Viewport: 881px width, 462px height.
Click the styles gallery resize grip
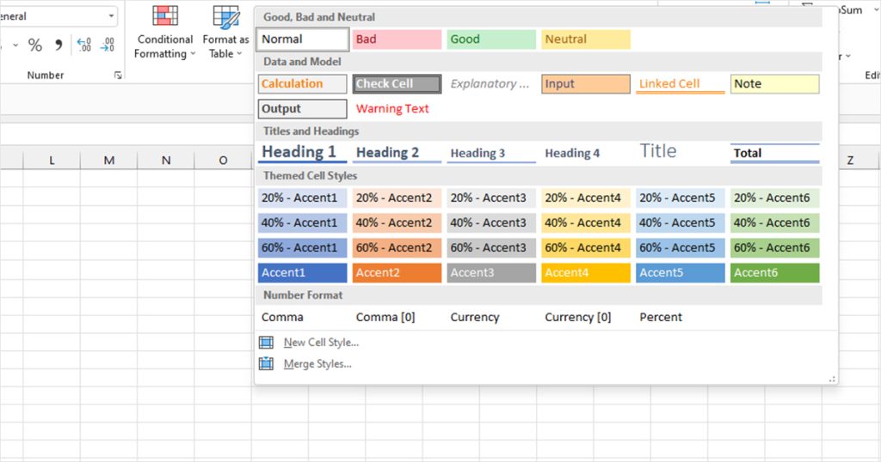point(832,379)
